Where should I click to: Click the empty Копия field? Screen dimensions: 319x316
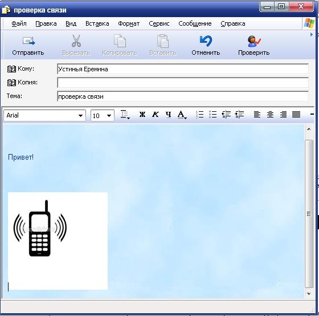coord(183,83)
